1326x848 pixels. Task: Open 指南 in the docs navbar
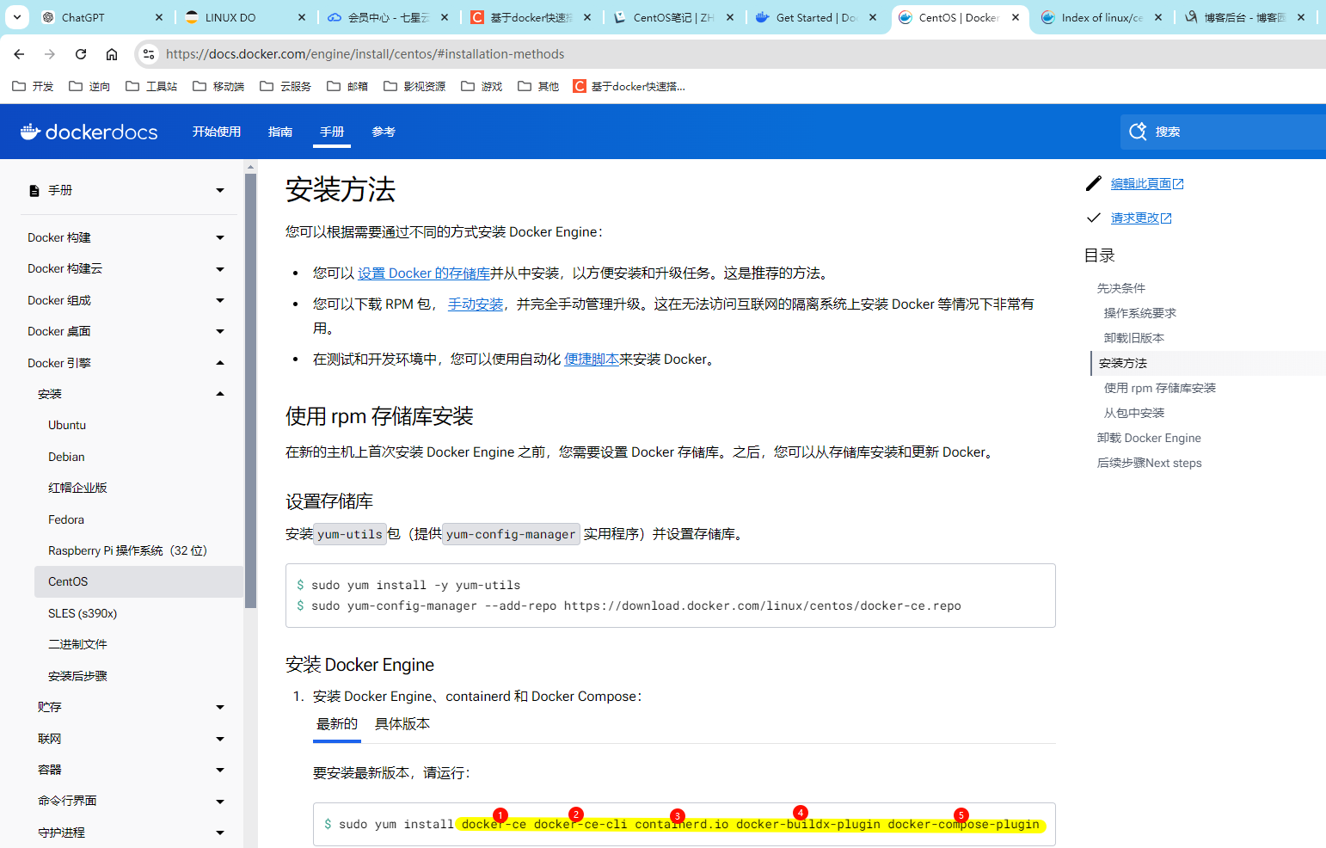click(x=280, y=132)
